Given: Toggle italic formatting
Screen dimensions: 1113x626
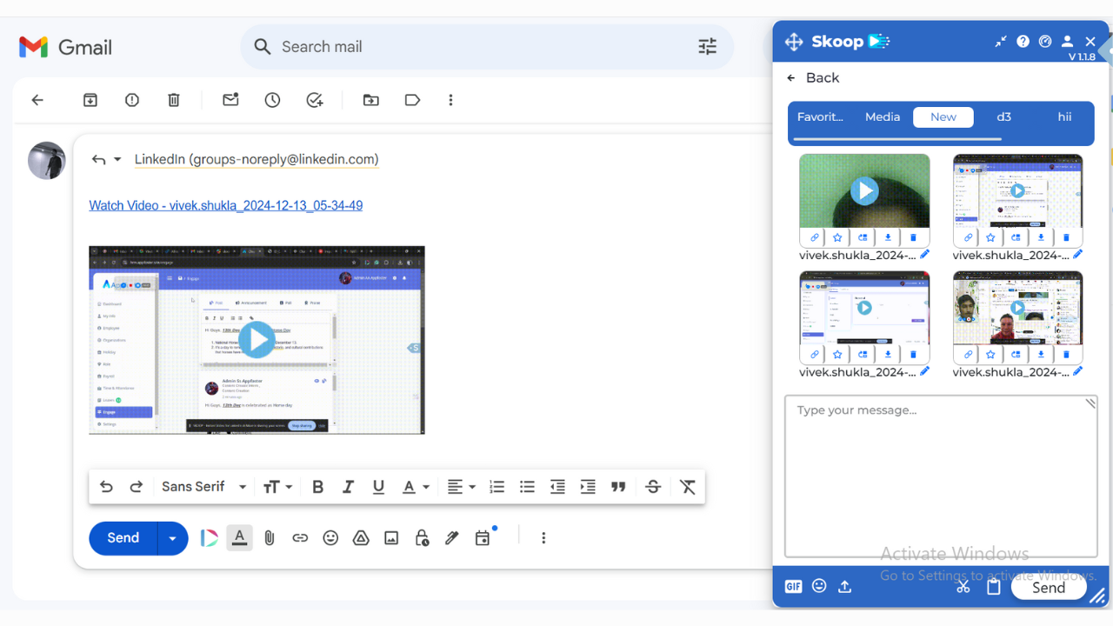Looking at the screenshot, I should (348, 487).
